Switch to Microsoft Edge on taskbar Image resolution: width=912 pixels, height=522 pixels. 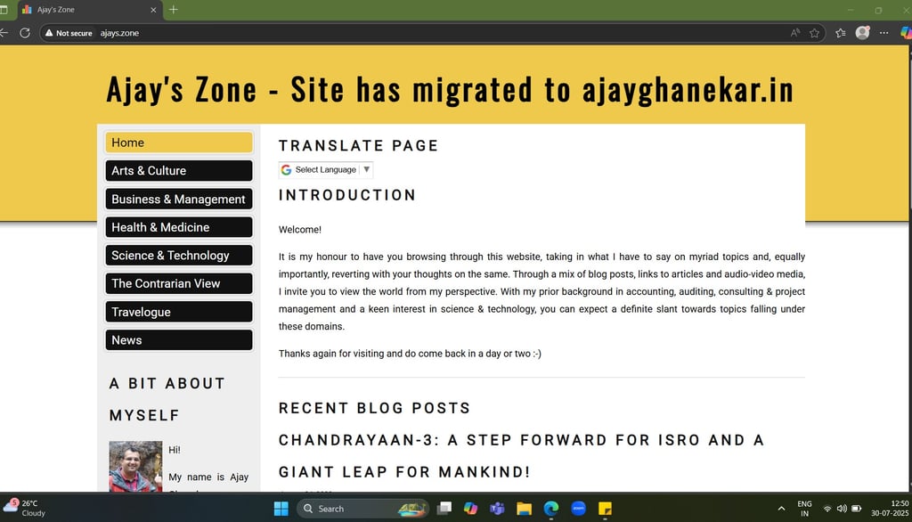(551, 509)
